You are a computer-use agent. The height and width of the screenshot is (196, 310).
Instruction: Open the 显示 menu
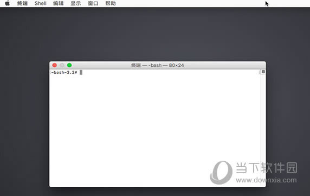[x=76, y=3]
